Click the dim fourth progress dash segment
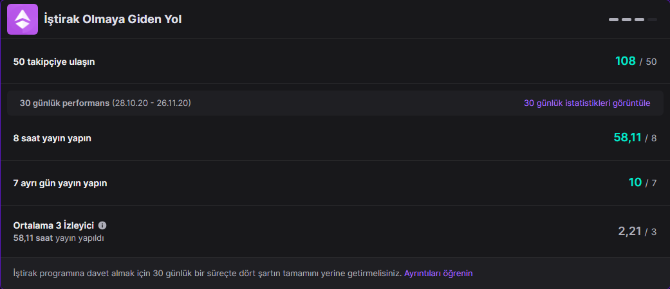 (652, 20)
